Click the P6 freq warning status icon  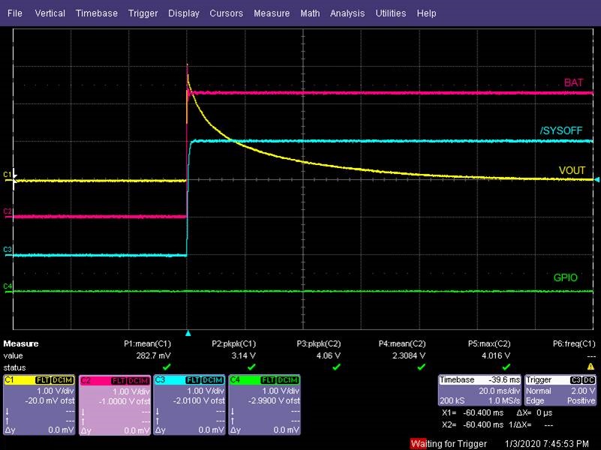(590, 367)
